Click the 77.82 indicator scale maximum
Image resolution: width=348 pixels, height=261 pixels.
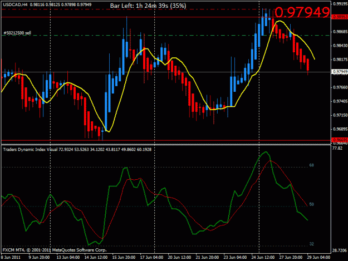(x=337, y=149)
